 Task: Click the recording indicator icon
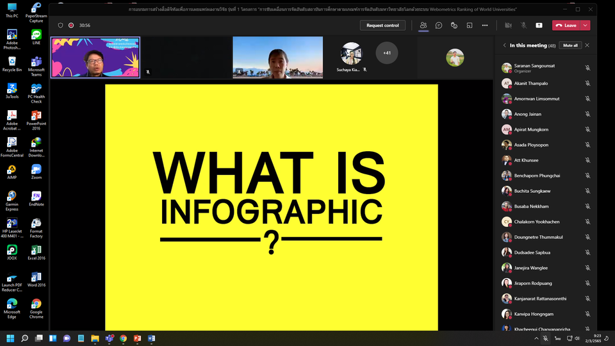71,25
